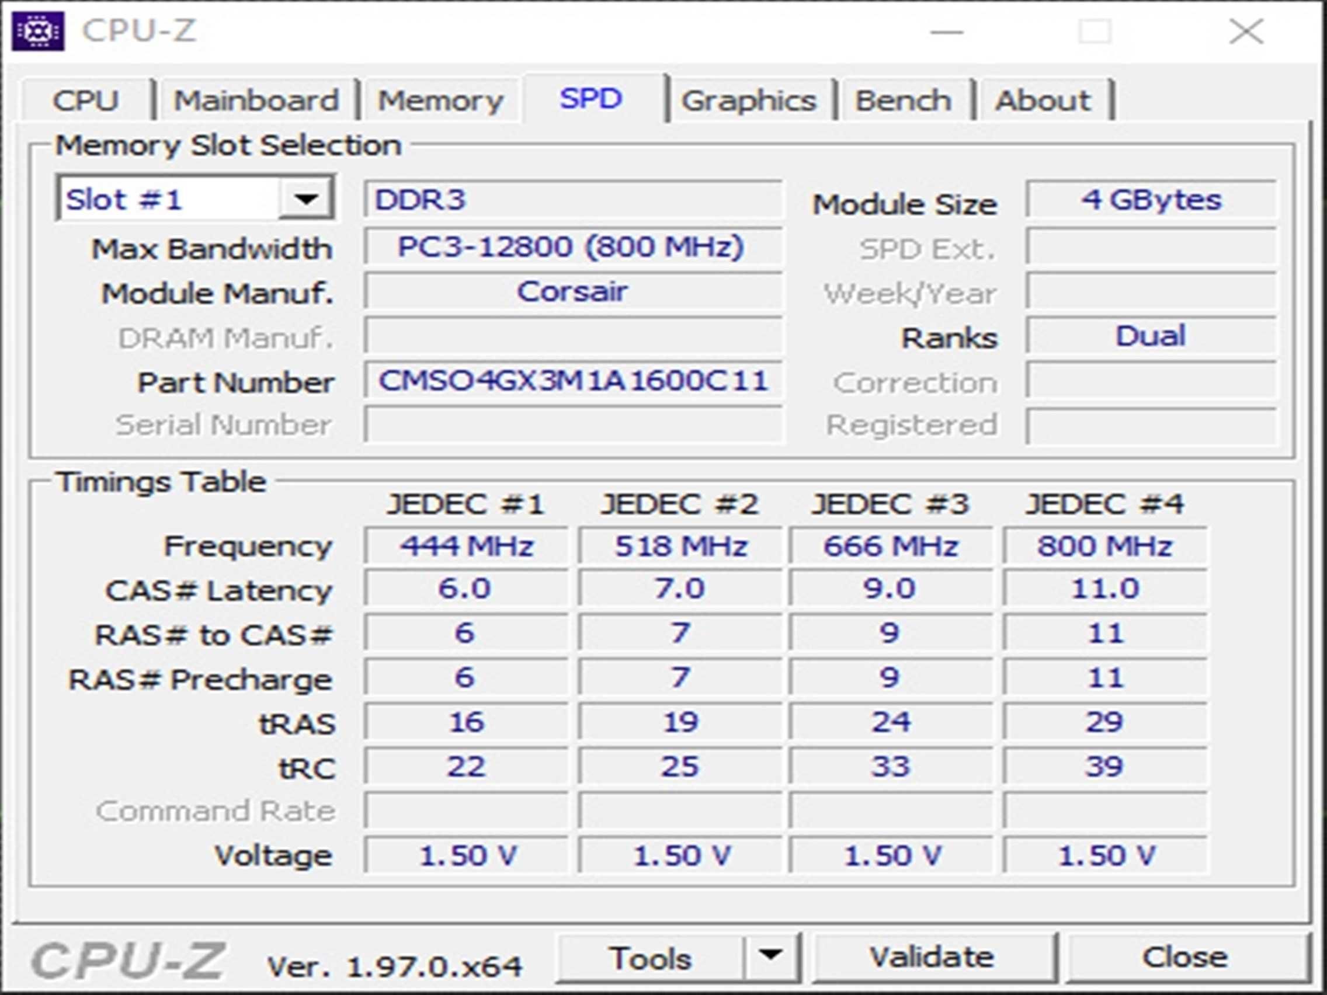
Task: Open the CPU tab
Action: pos(86,100)
